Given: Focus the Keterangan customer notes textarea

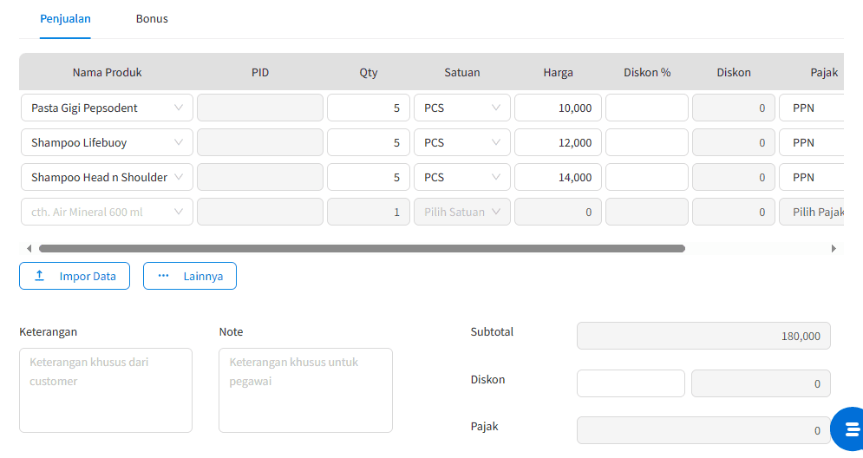Looking at the screenshot, I should click(106, 390).
